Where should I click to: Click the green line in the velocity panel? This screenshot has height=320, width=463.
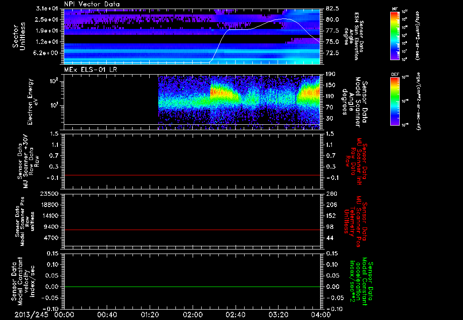pyautogui.click(x=192, y=287)
